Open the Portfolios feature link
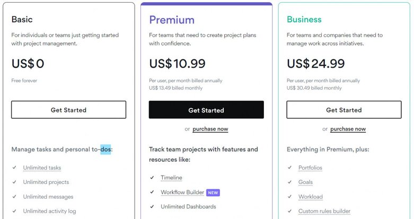 coord(310,168)
